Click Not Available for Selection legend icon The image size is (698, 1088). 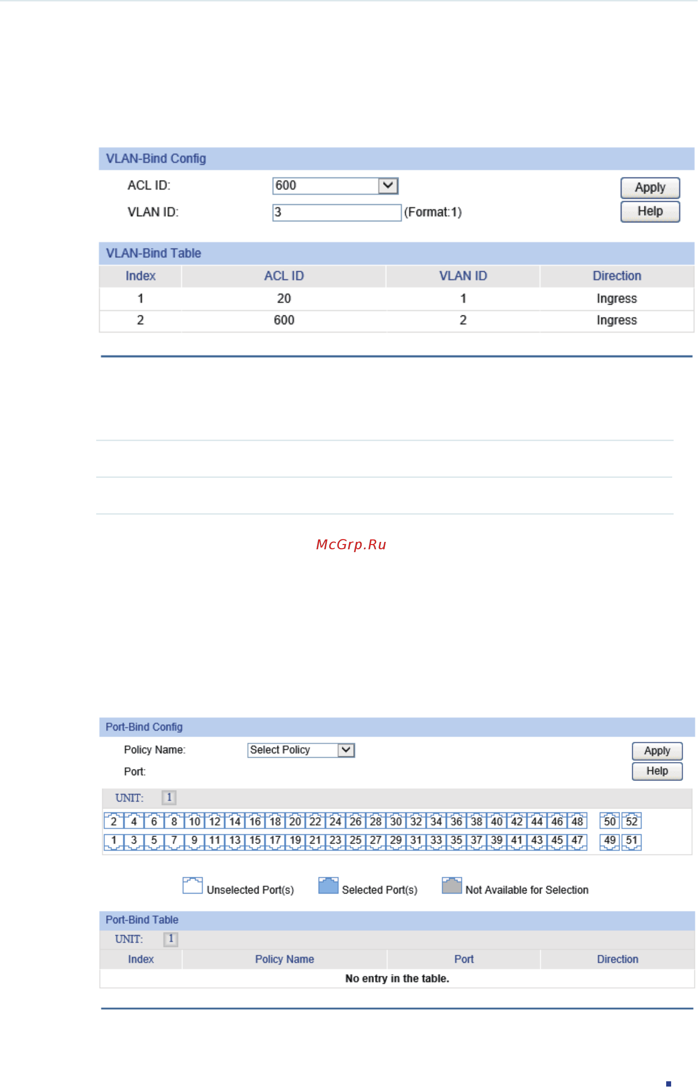coord(452,885)
